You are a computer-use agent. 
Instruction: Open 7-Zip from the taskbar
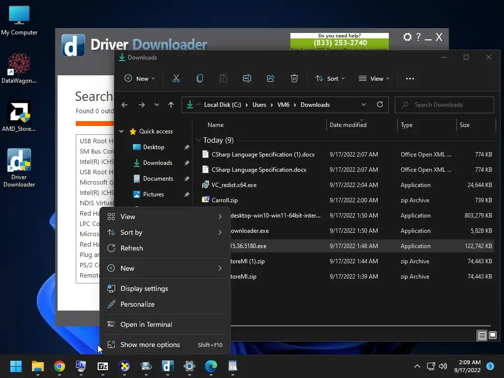tap(102, 366)
